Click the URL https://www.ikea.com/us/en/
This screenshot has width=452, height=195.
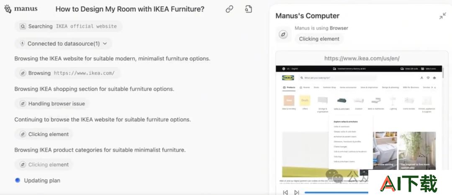tap(362, 59)
